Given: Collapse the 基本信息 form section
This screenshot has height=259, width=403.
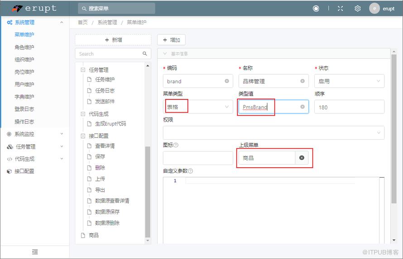Looking at the screenshot, I should [165, 54].
